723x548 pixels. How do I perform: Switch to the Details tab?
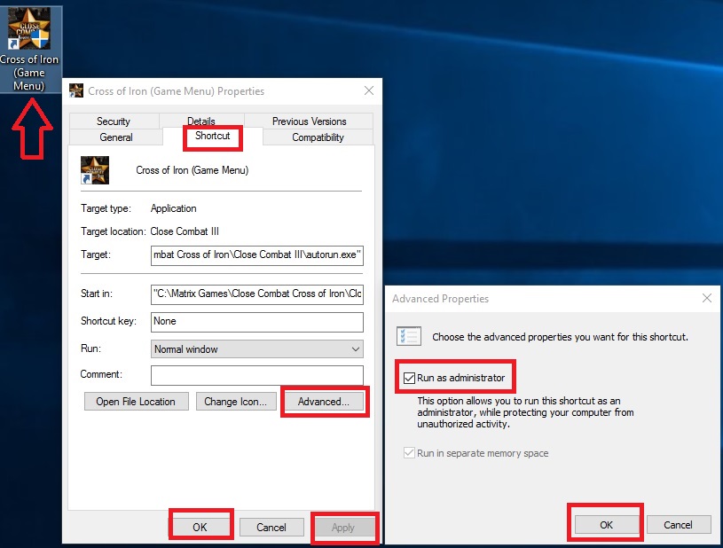201,121
